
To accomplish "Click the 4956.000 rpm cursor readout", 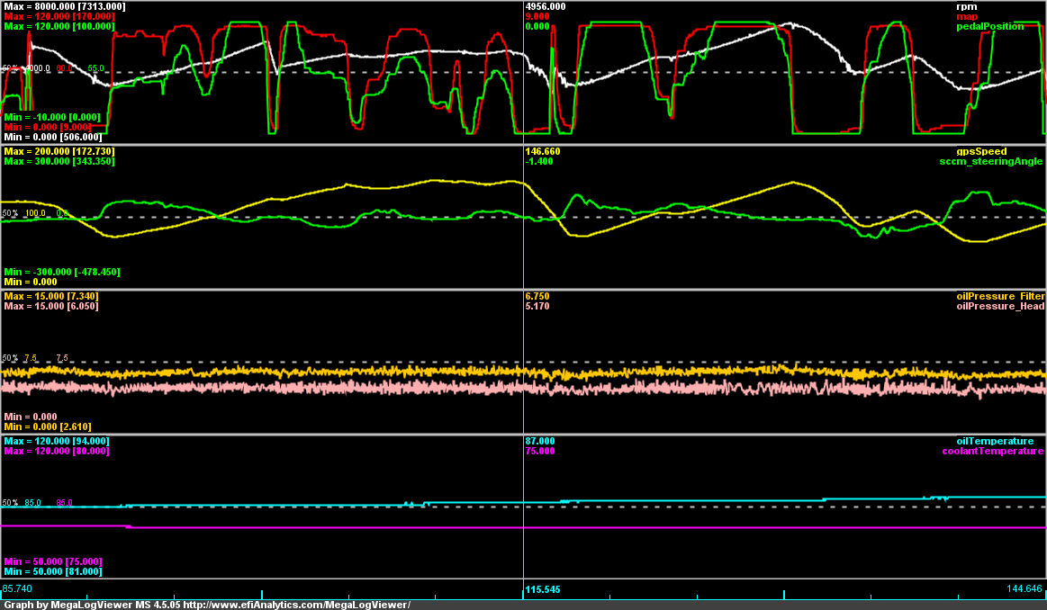I will (545, 6).
